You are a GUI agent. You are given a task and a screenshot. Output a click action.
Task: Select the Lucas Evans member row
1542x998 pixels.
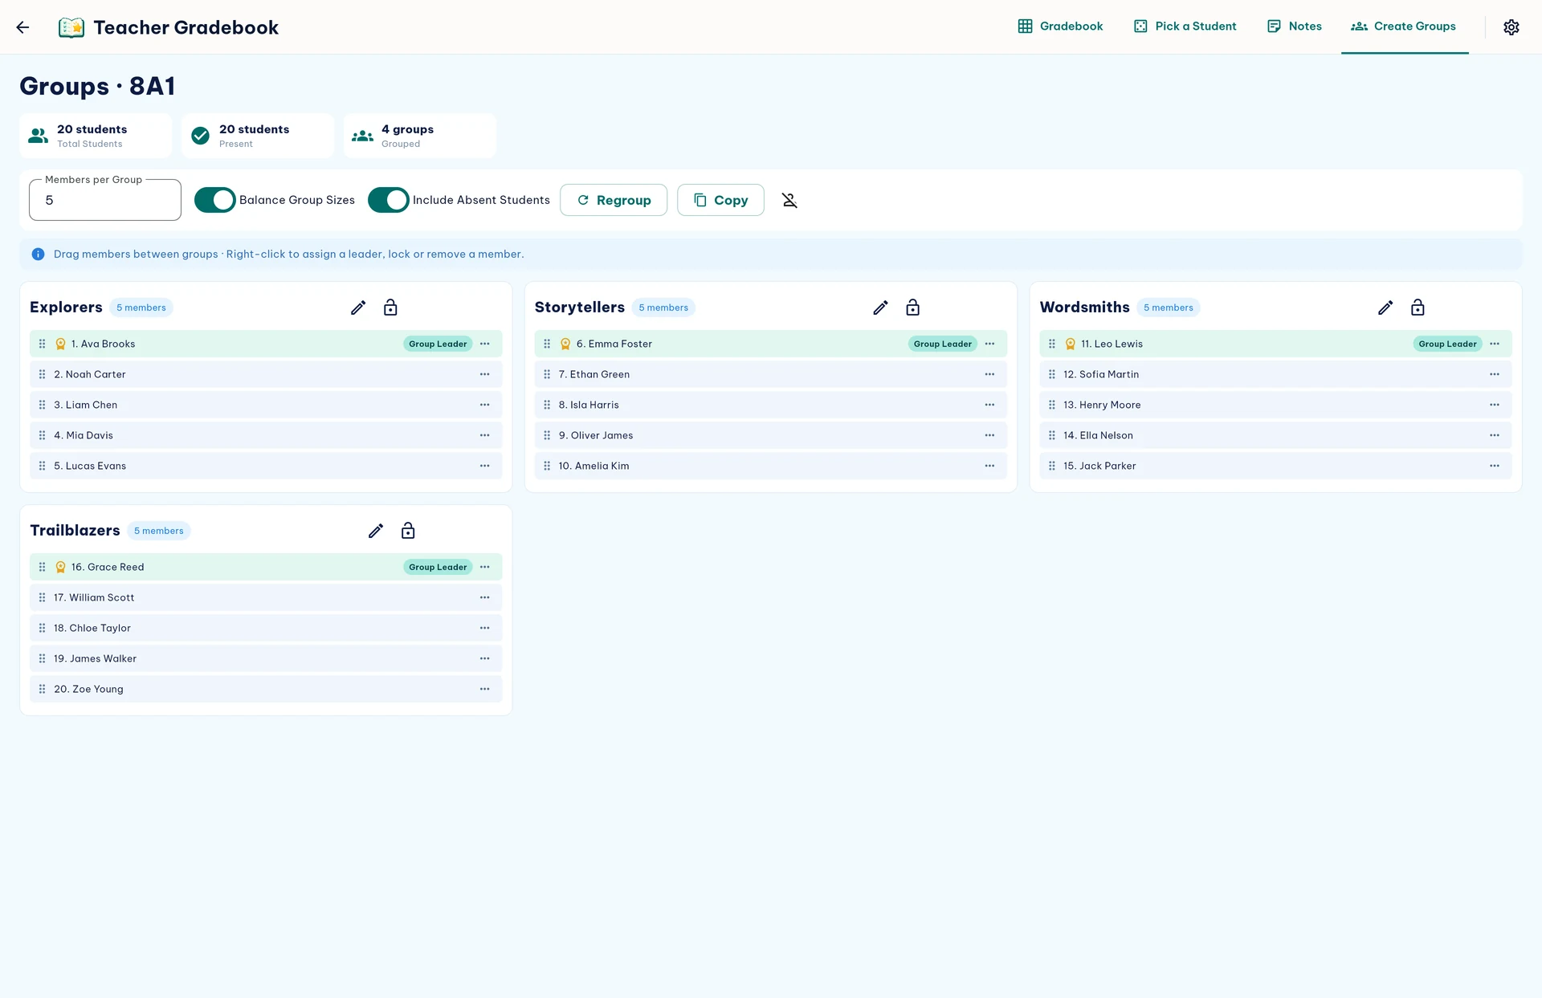(266, 466)
